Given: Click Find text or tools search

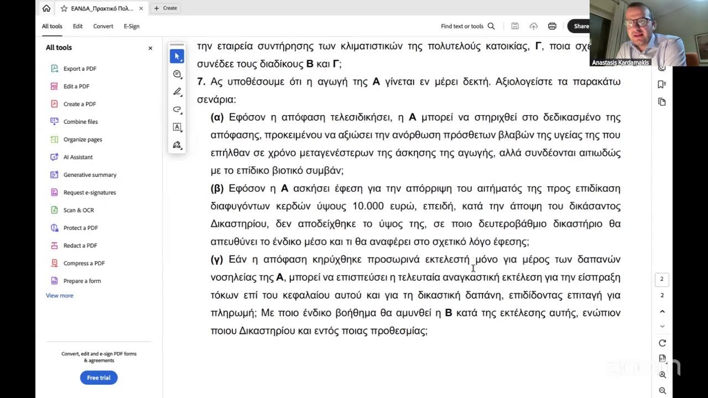Looking at the screenshot, I should [467, 26].
